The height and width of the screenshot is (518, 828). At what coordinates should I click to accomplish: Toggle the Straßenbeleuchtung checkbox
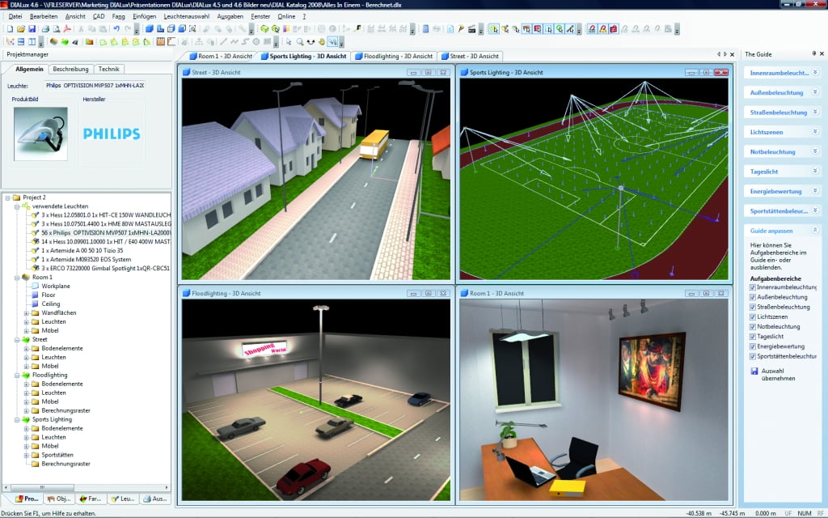753,307
